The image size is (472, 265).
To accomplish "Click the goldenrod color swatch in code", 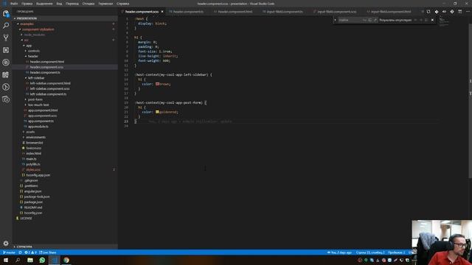I will point(157,112).
